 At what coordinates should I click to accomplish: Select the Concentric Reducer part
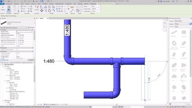pos(184,65)
